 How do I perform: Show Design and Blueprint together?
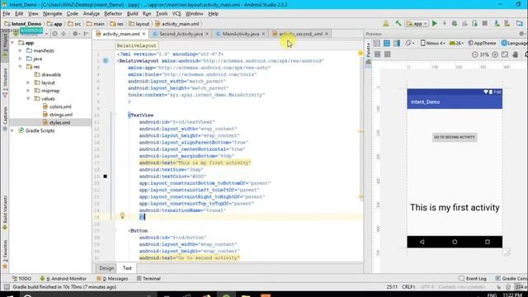(x=397, y=43)
